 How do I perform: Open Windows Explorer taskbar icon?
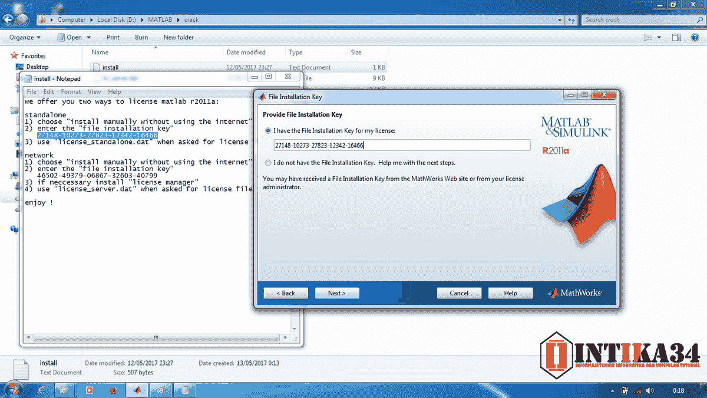pos(64,390)
